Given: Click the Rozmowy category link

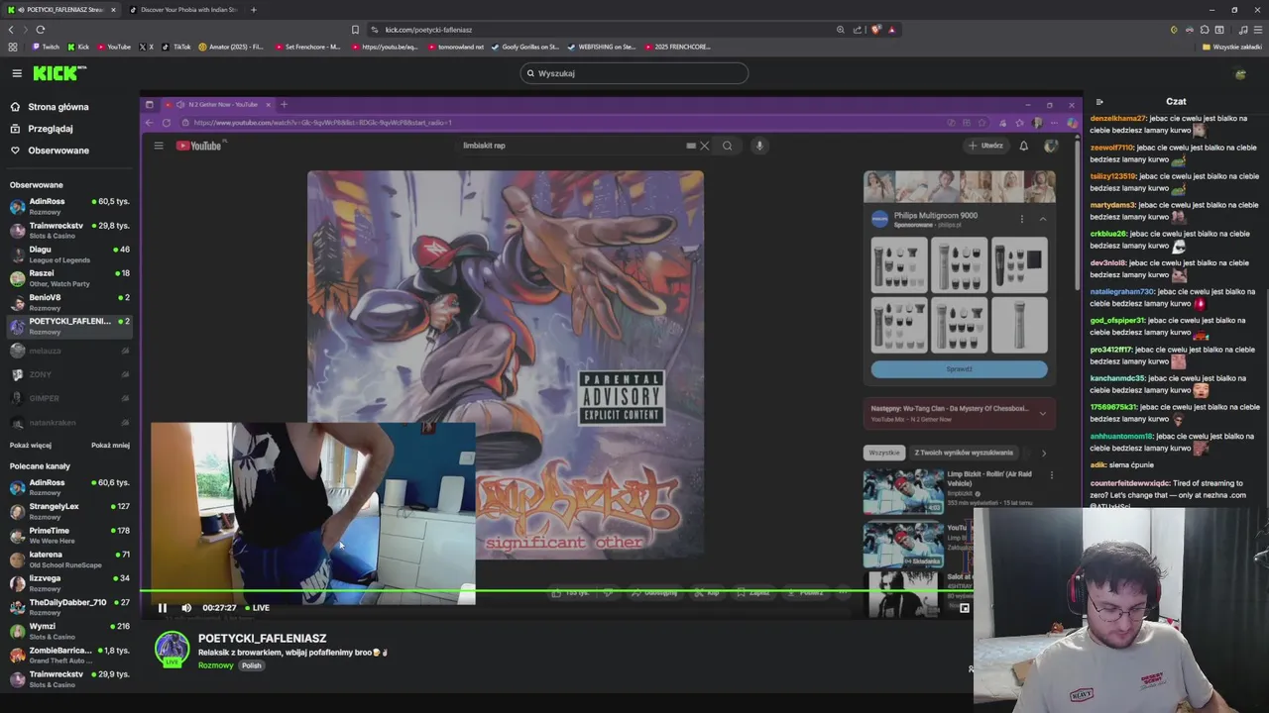Looking at the screenshot, I should (215, 665).
